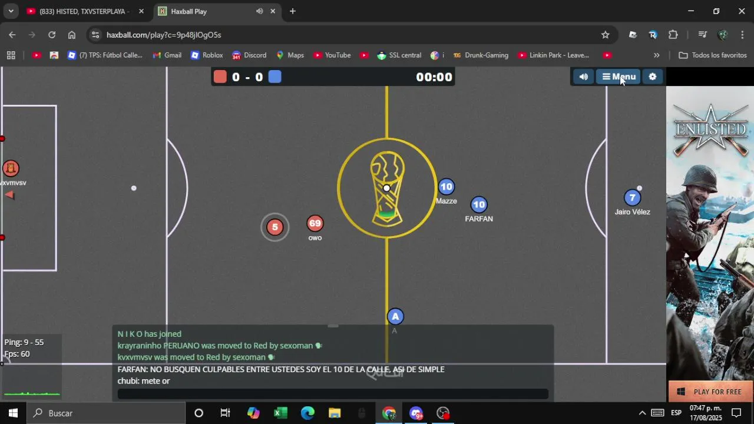Expand the tab search dropdown
754x424 pixels.
pos(11,11)
